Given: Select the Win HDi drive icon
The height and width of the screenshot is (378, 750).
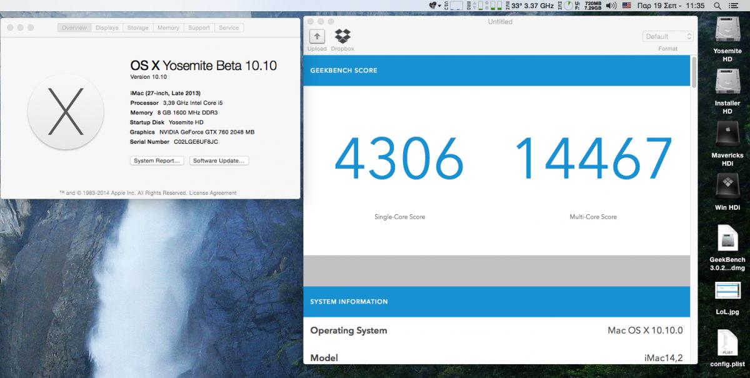Looking at the screenshot, I should [x=727, y=186].
